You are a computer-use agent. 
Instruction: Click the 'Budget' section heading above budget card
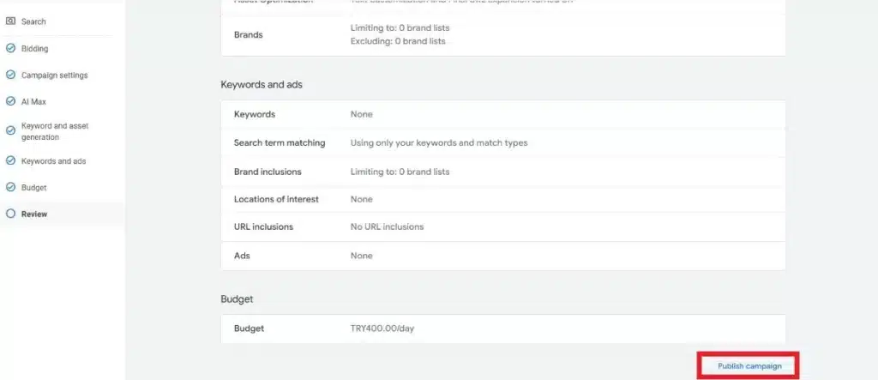236,299
